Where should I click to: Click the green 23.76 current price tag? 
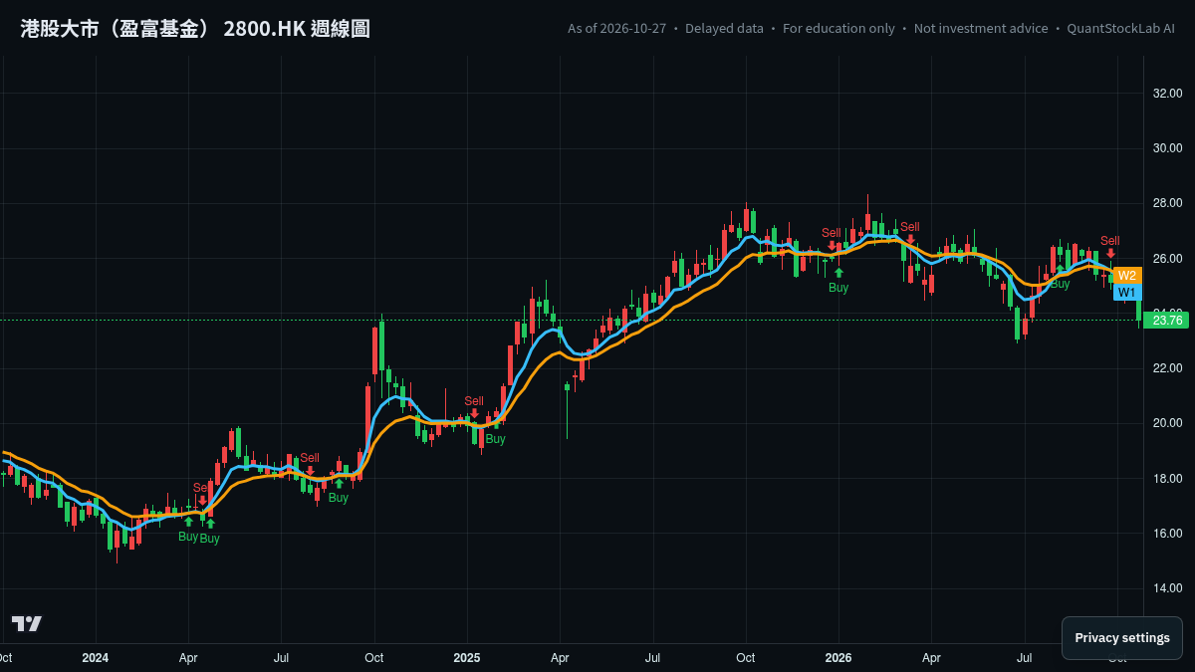pos(1166,320)
